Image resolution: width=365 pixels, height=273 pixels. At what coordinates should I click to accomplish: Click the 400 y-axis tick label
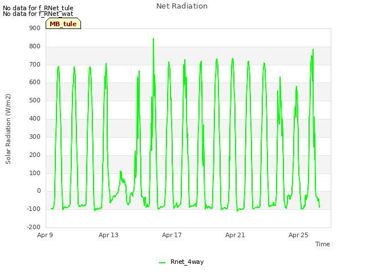pos(35,118)
